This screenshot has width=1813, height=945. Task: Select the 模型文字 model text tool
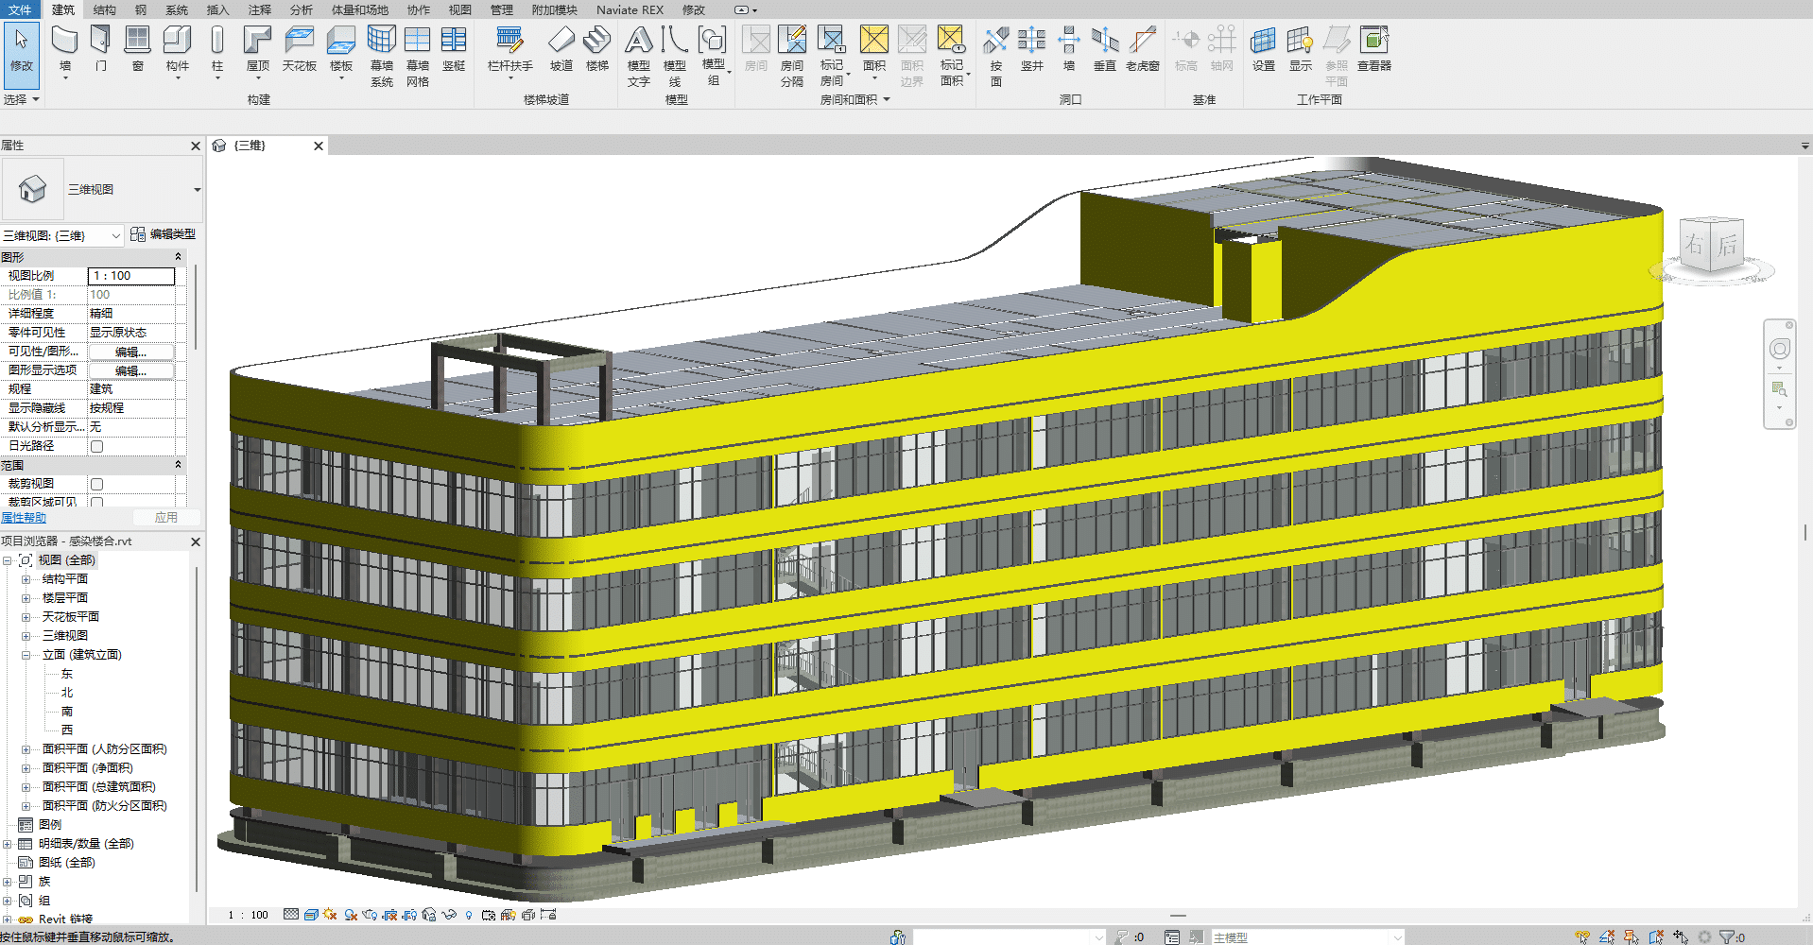coord(639,57)
